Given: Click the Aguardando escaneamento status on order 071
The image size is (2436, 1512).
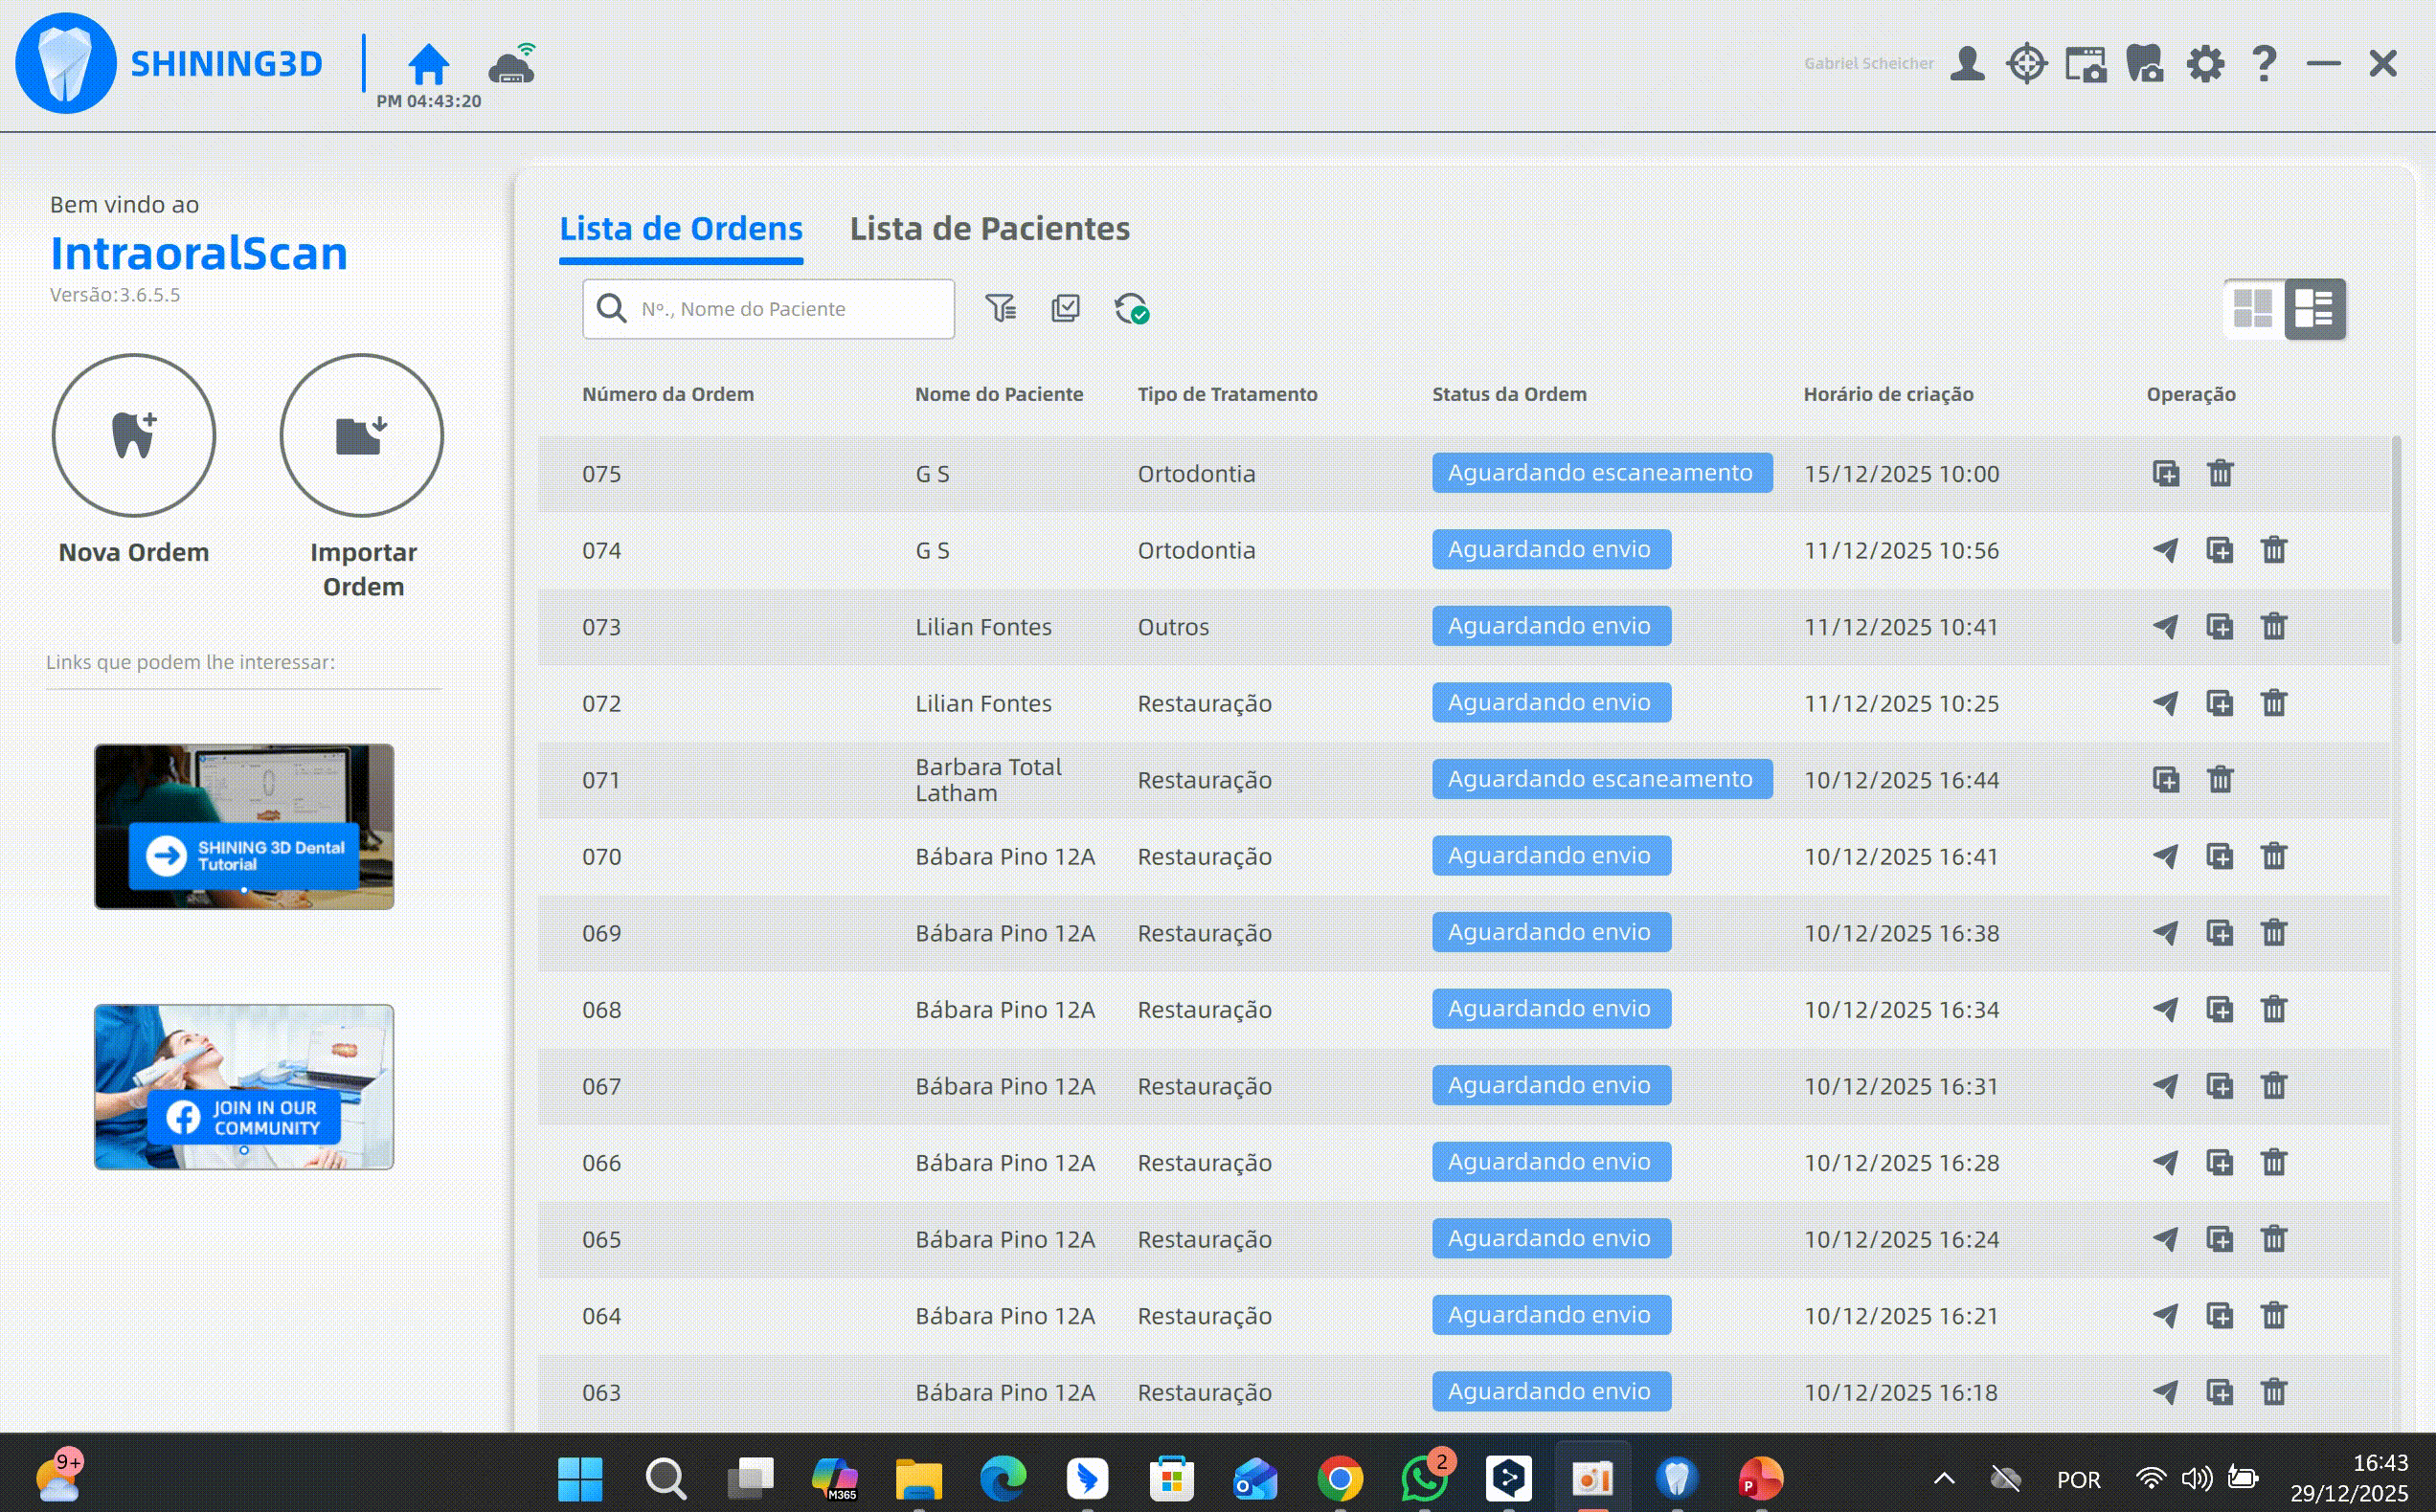Looking at the screenshot, I should (1601, 779).
